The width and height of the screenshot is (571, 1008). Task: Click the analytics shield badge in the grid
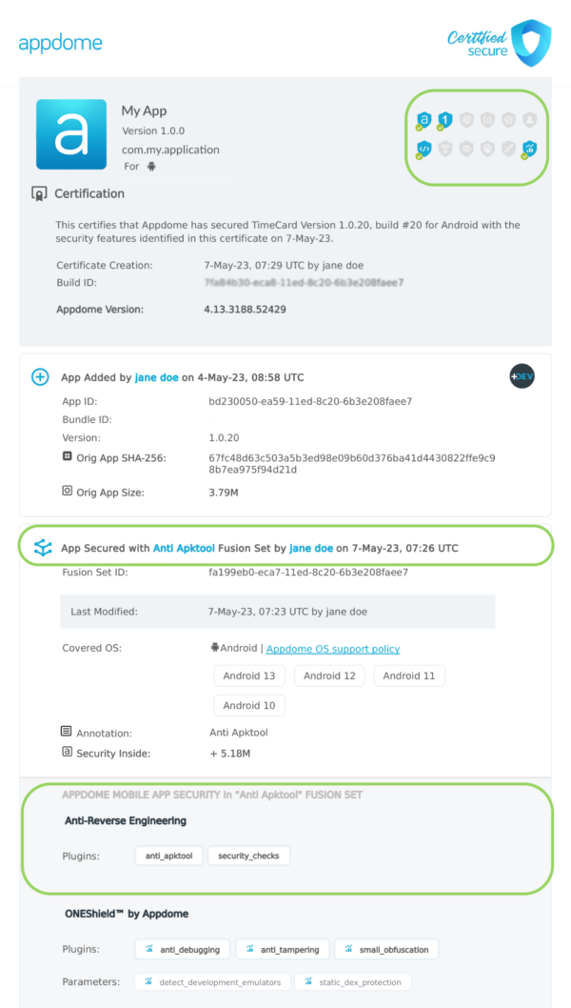click(531, 149)
